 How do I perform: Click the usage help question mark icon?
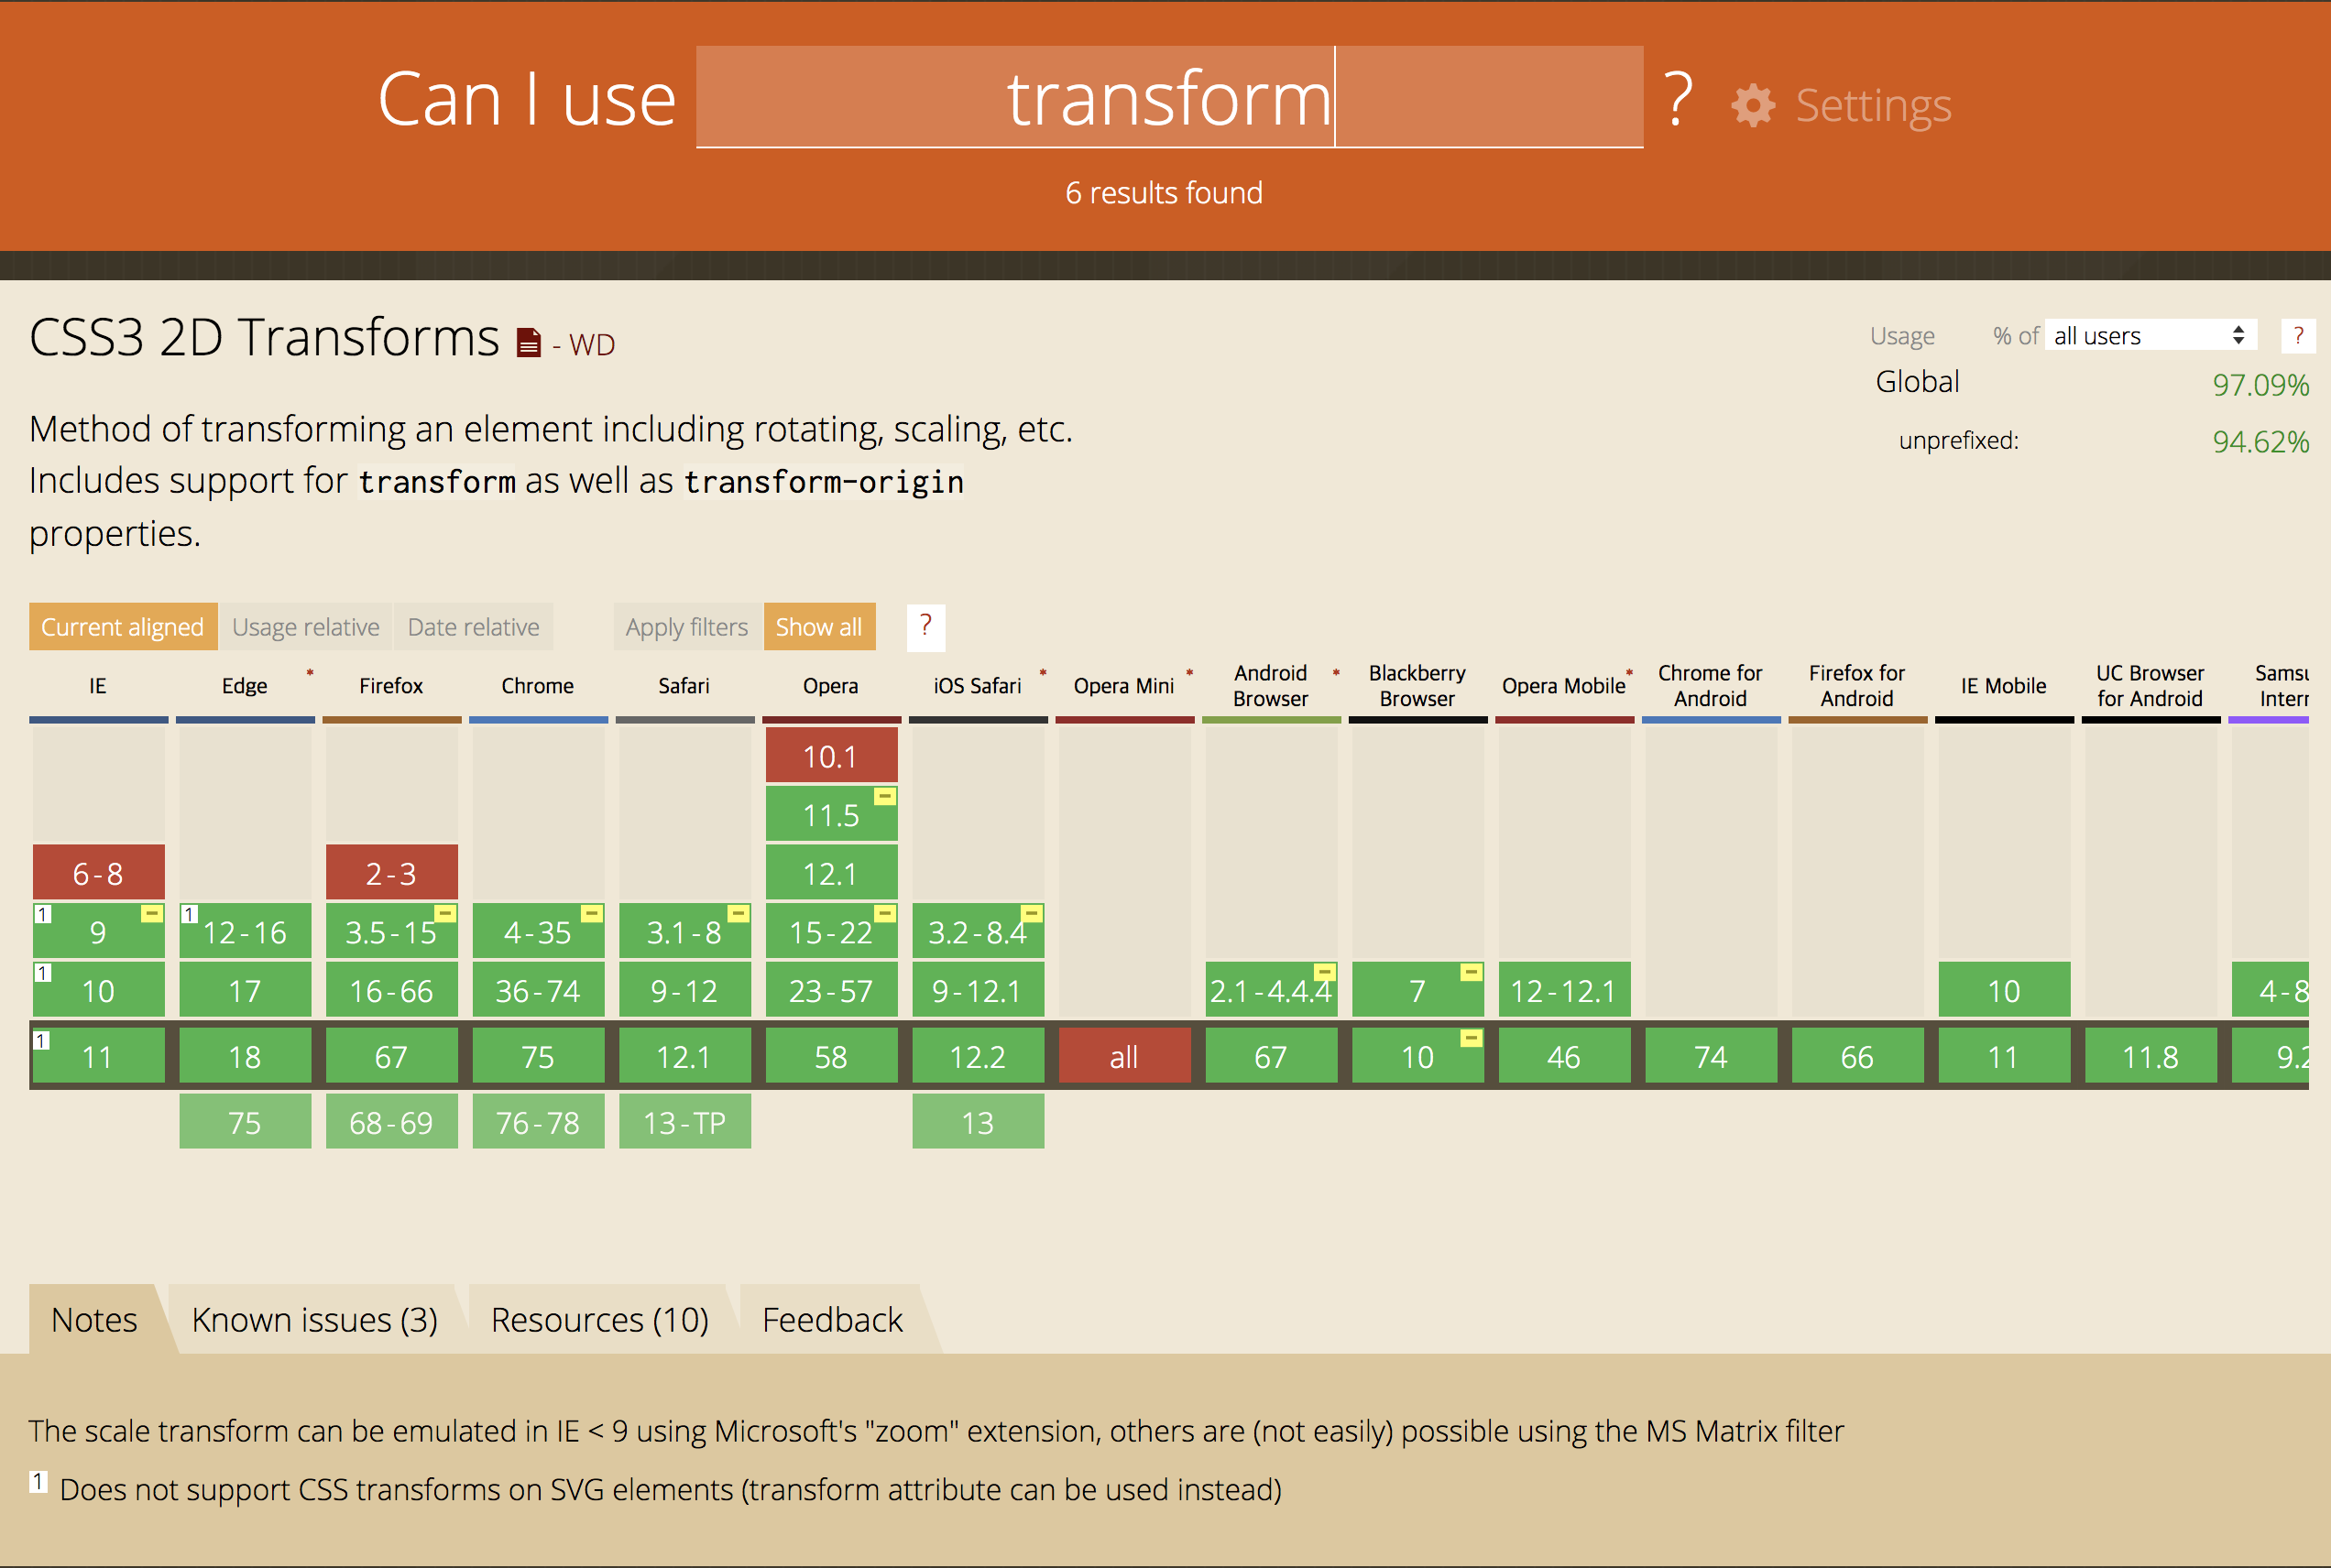click(2298, 335)
